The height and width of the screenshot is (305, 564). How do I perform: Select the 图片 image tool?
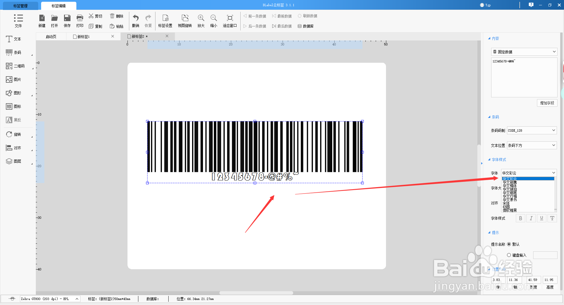tap(14, 79)
